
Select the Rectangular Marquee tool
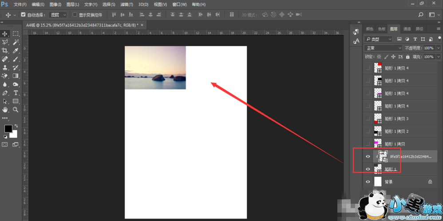click(x=16, y=34)
